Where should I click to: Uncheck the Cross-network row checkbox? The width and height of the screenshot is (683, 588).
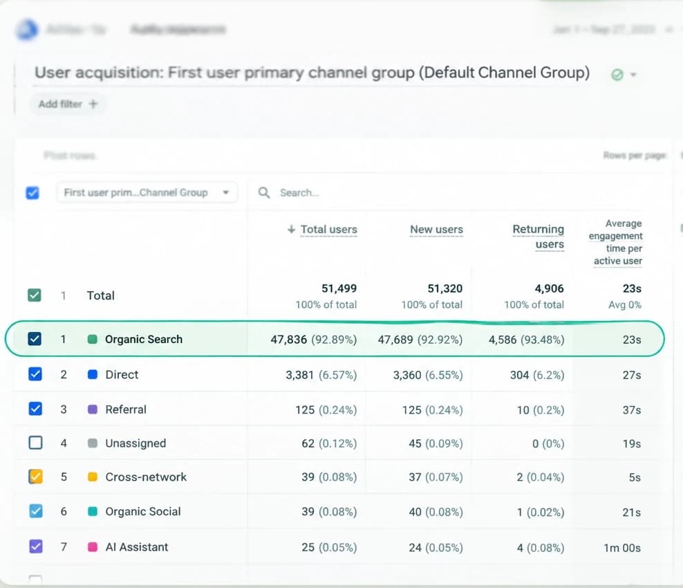click(x=36, y=477)
